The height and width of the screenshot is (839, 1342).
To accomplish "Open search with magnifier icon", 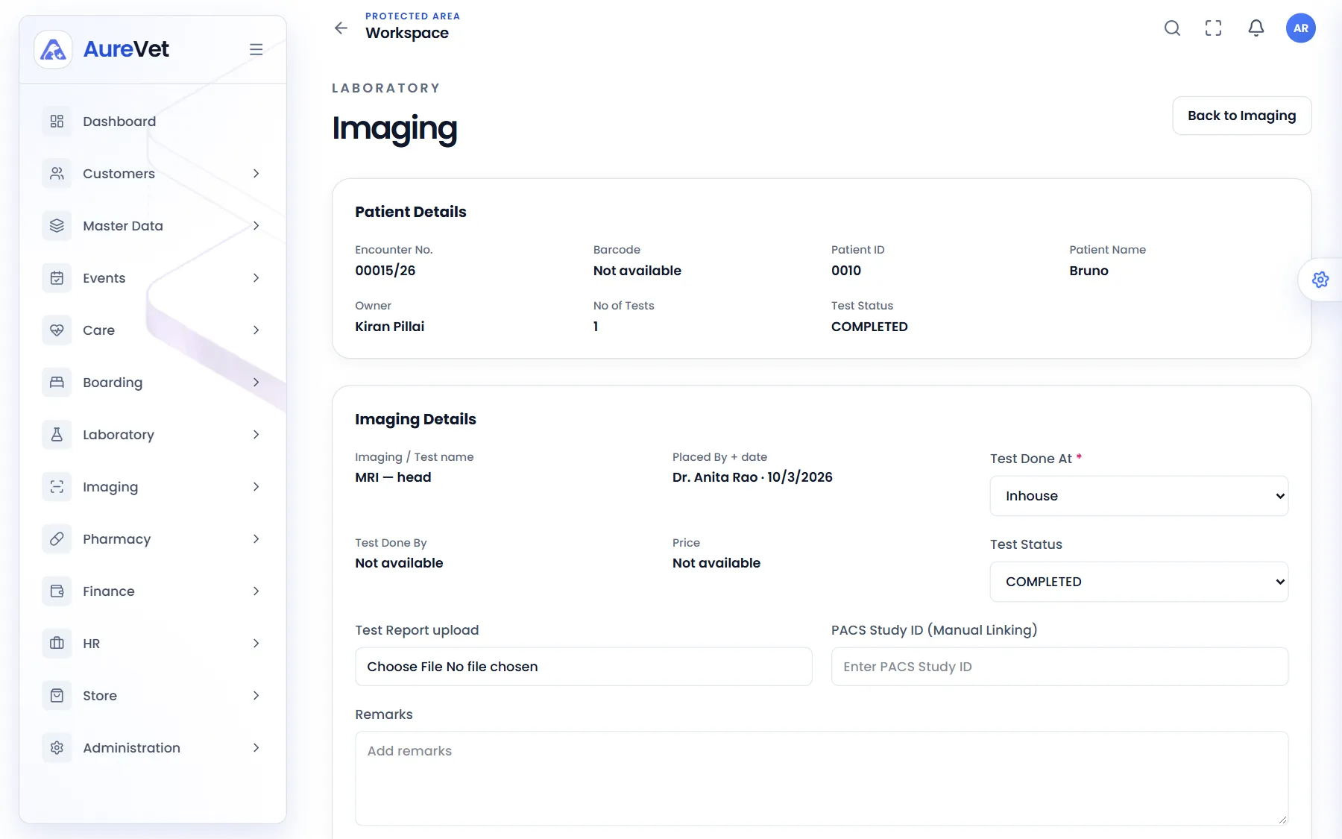I will click(x=1172, y=28).
